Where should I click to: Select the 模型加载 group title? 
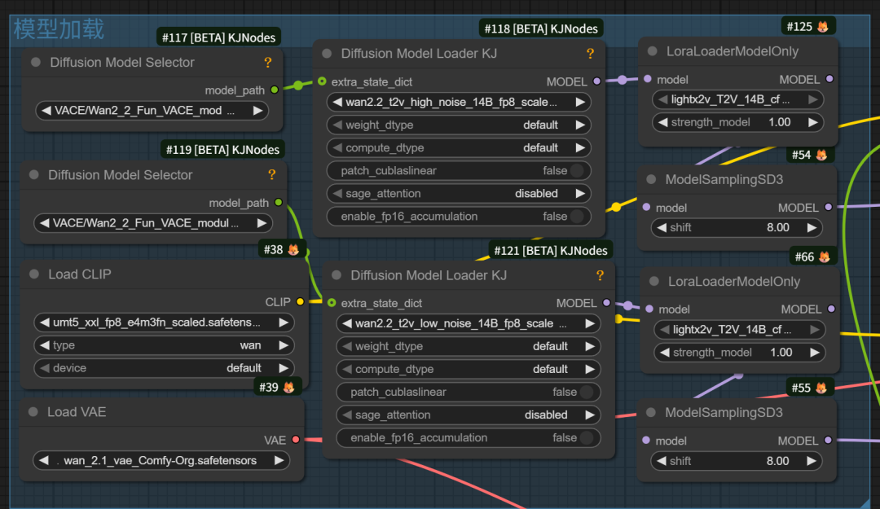[x=59, y=29]
